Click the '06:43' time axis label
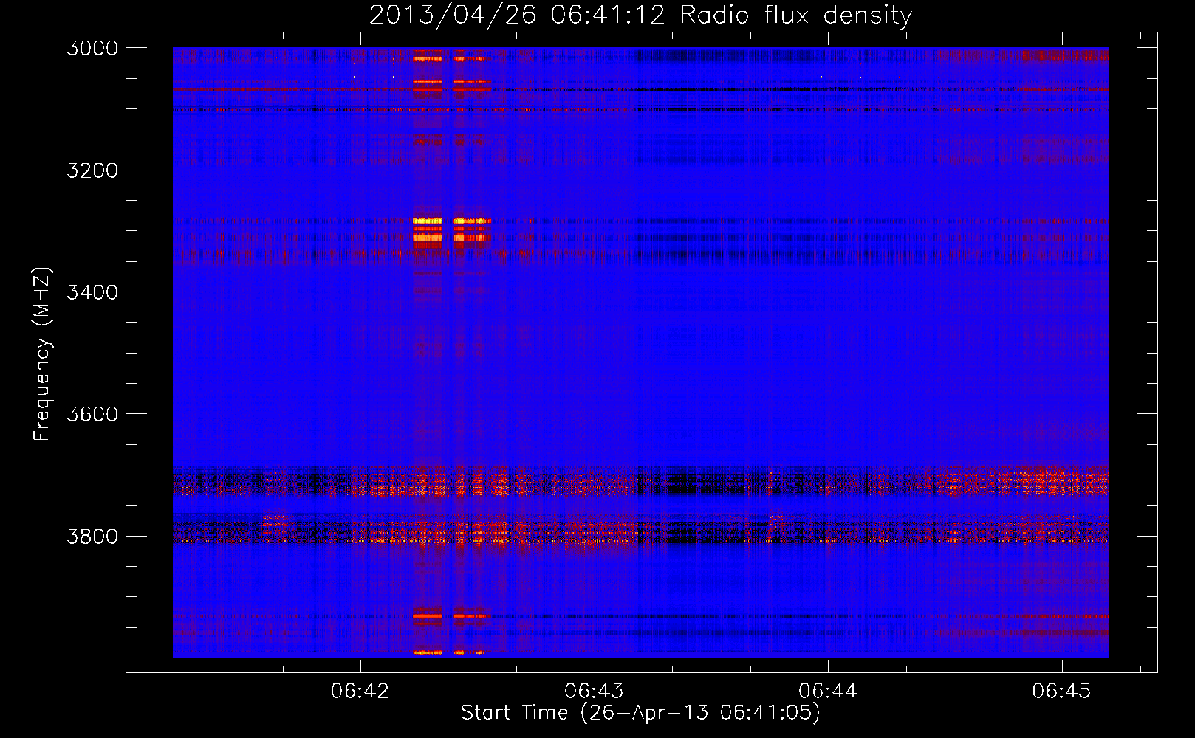This screenshot has width=1195, height=738. pyautogui.click(x=594, y=691)
